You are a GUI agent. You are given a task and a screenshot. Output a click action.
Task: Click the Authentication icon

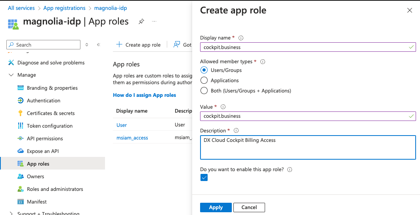tap(20, 100)
